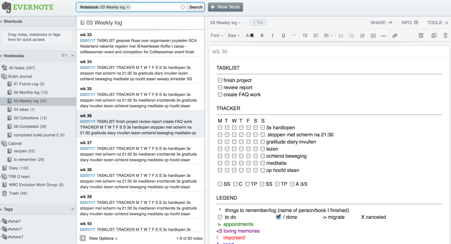Viewport: 451px width, 244px height.
Task: Open the wk 33 note
Action: click(x=140, y=43)
